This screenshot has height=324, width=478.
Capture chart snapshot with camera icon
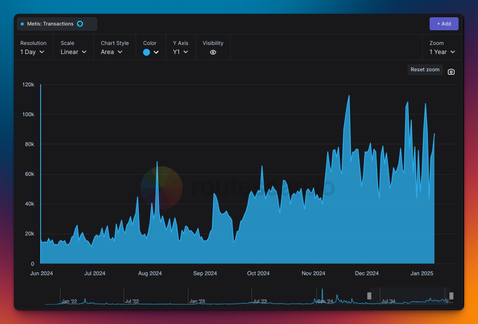451,71
